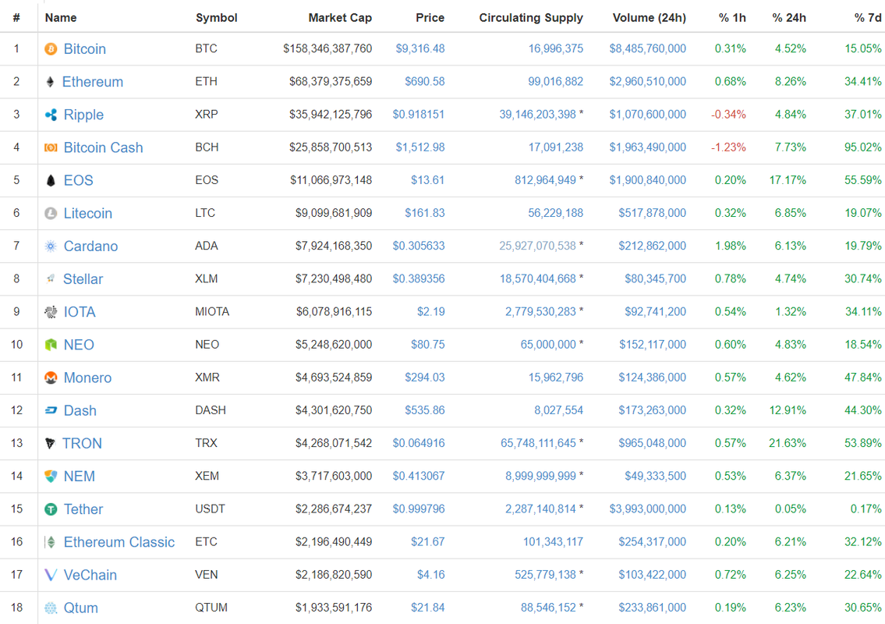The height and width of the screenshot is (624, 885).
Task: Sort by Volume (24h) header
Action: coord(649,17)
